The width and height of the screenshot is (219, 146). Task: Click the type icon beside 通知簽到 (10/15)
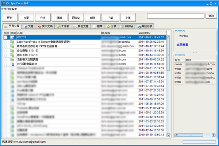pyautogui.click(x=12, y=55)
